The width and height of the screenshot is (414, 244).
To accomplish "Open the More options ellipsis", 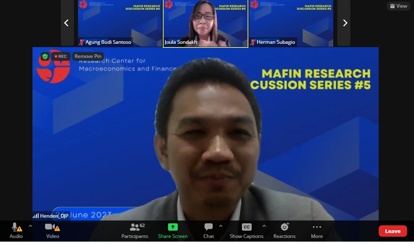I will [317, 227].
